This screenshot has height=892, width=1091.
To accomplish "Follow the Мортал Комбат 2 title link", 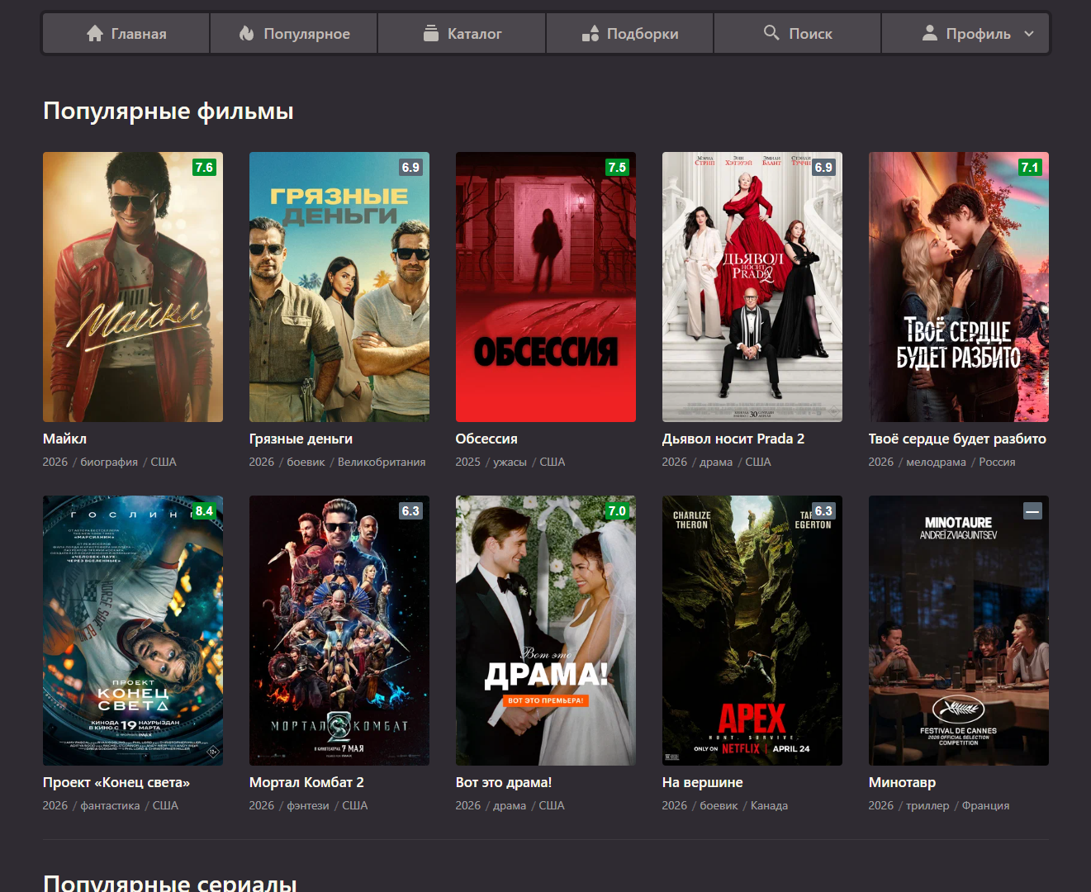I will 306,782.
